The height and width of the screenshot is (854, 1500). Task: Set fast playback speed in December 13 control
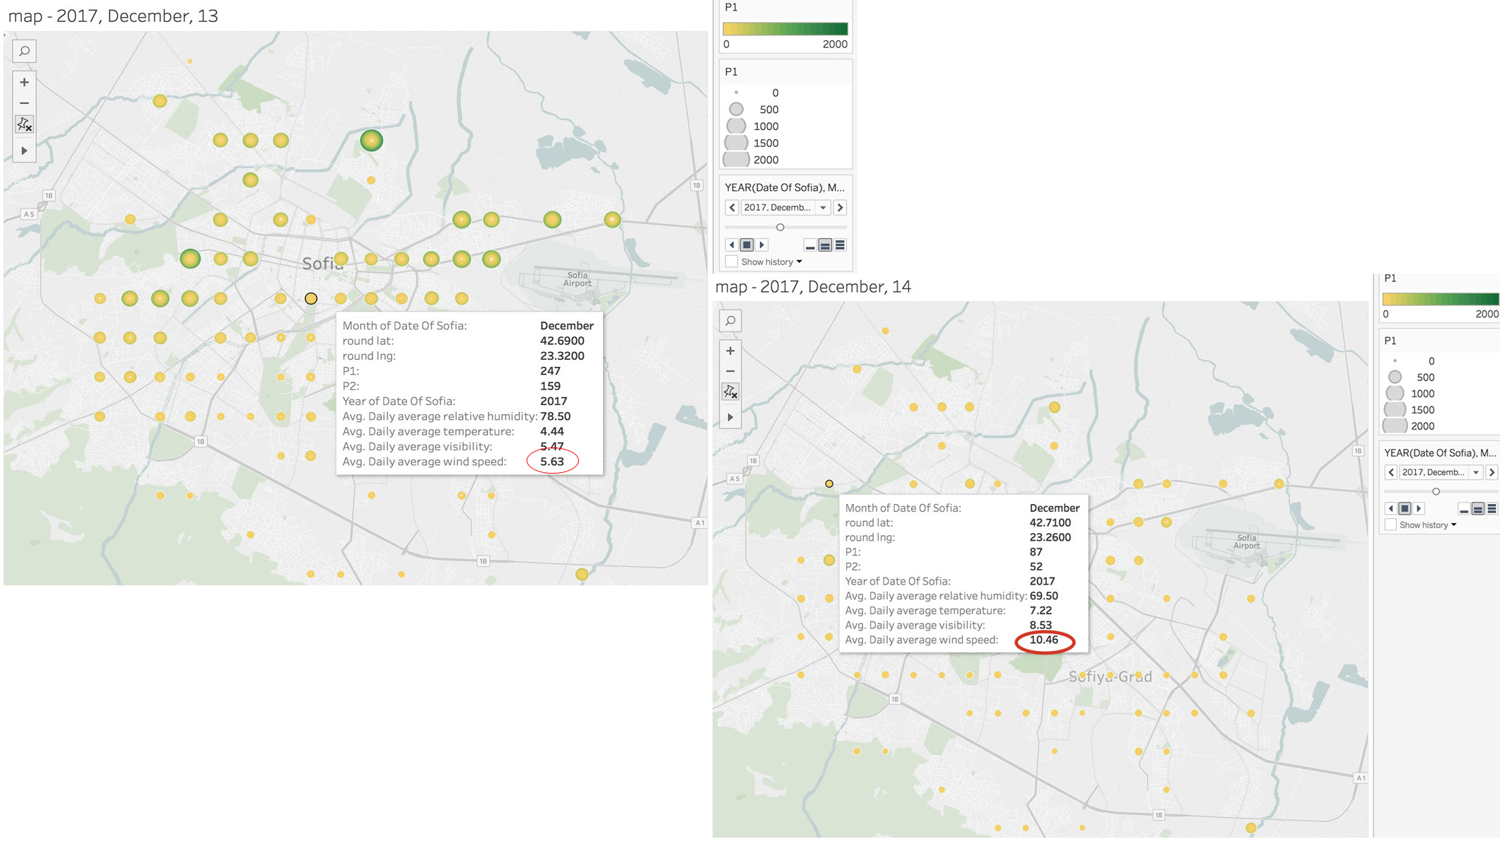(x=840, y=245)
